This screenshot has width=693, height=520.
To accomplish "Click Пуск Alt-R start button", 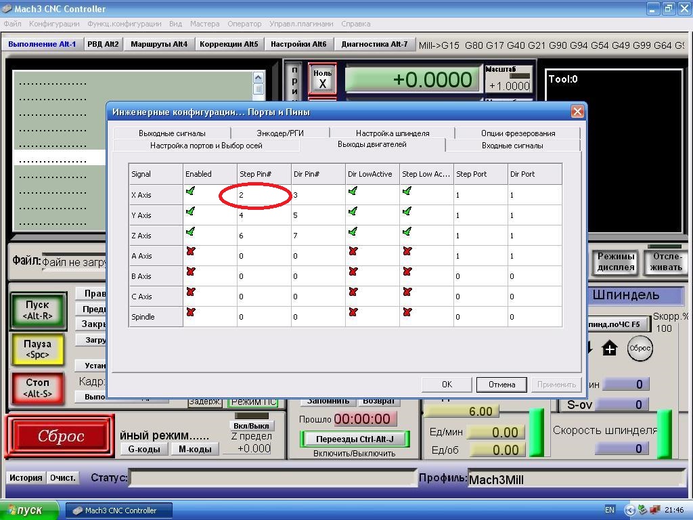I will pos(38,310).
